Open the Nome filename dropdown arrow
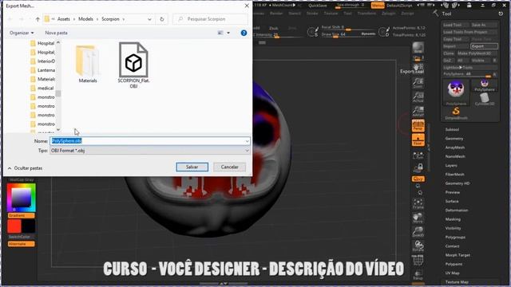511x287 pixels. pos(247,141)
